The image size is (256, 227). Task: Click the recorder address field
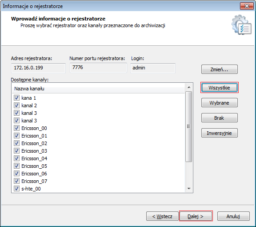click(x=38, y=68)
